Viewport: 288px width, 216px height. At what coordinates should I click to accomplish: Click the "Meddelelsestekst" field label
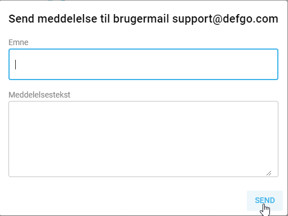pos(40,95)
